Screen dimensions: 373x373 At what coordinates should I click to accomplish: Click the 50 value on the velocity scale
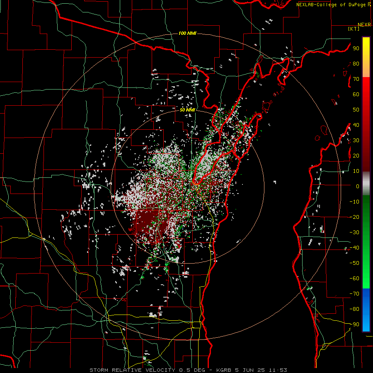click(x=356, y=110)
